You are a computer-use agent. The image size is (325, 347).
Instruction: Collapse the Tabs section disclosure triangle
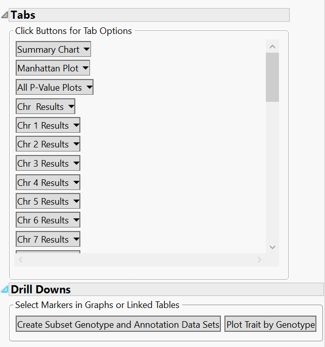(x=5, y=15)
